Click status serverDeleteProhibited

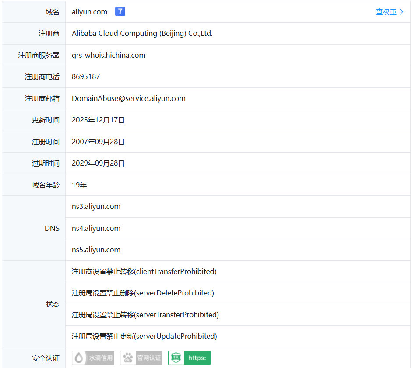(143, 293)
